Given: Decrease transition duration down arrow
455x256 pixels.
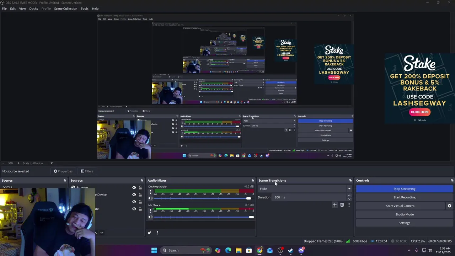Looking at the screenshot, I should click(349, 199).
